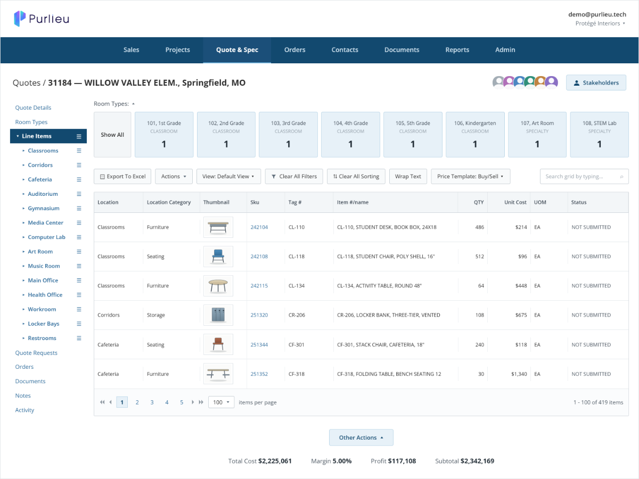Open the Actions dropdown
The height and width of the screenshot is (479, 639).
pos(174,177)
